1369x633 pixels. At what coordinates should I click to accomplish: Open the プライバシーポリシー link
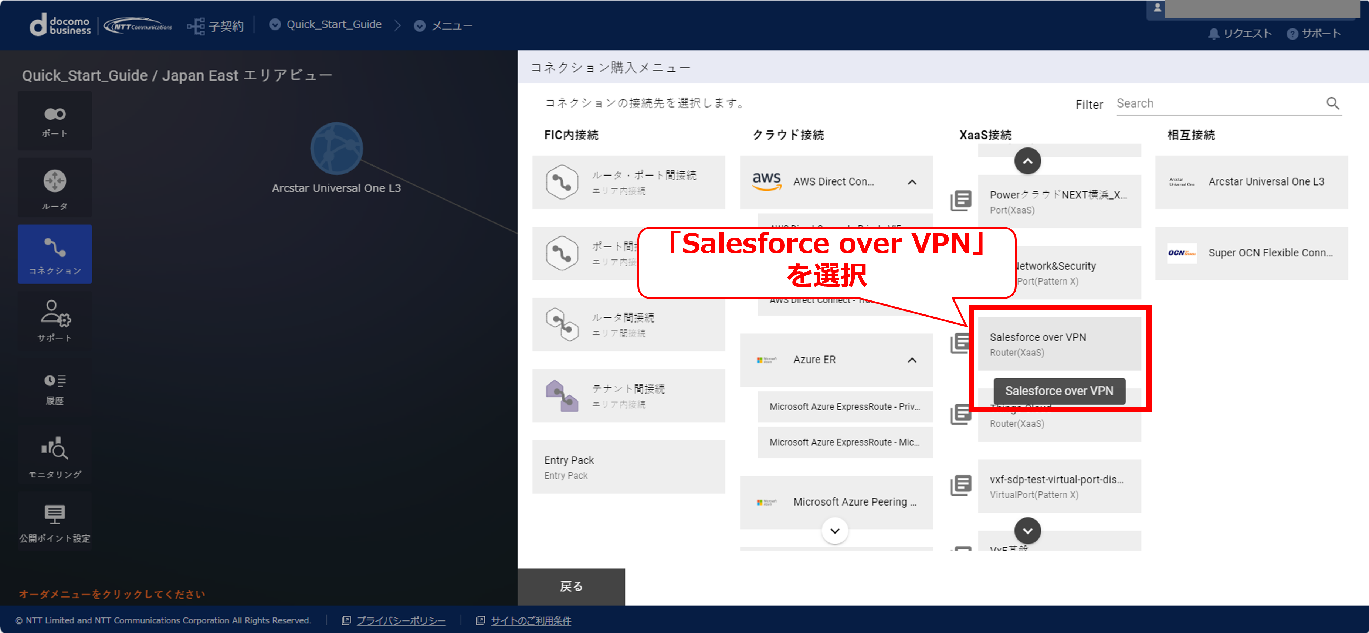(x=401, y=620)
